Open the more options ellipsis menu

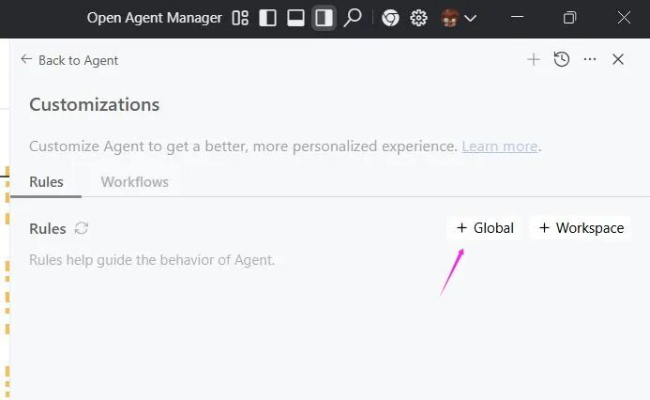click(590, 59)
